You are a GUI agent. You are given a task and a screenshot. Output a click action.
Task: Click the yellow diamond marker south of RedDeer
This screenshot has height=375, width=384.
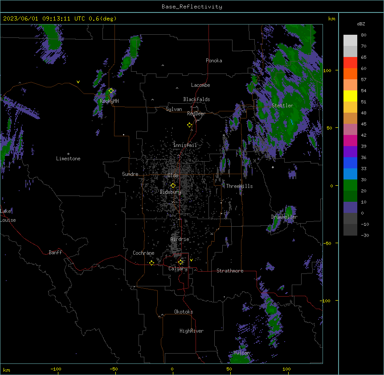189,125
